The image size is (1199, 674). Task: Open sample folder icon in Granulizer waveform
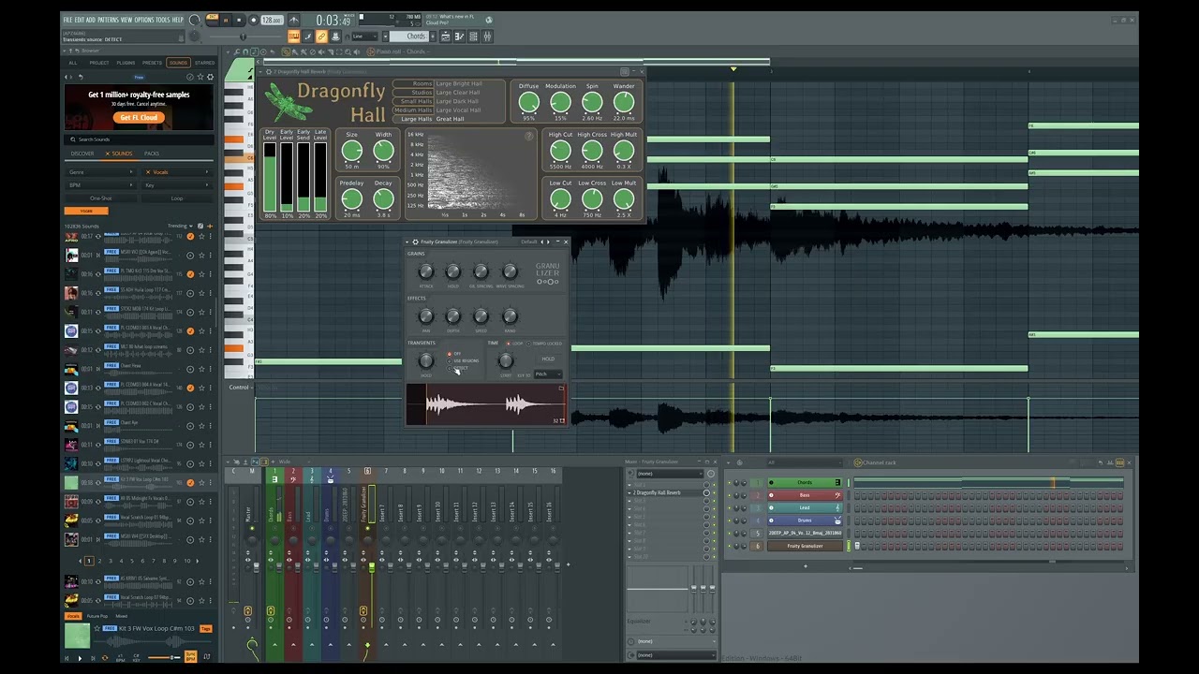(x=561, y=388)
